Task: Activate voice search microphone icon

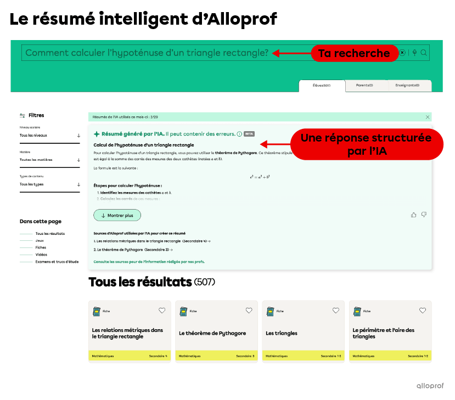Action: (x=415, y=53)
